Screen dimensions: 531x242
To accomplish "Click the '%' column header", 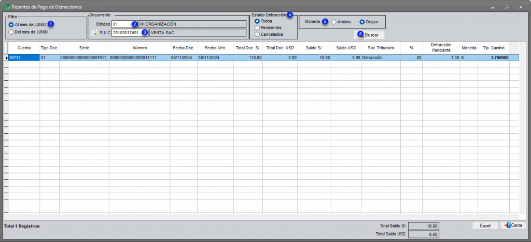I will 411,48.
